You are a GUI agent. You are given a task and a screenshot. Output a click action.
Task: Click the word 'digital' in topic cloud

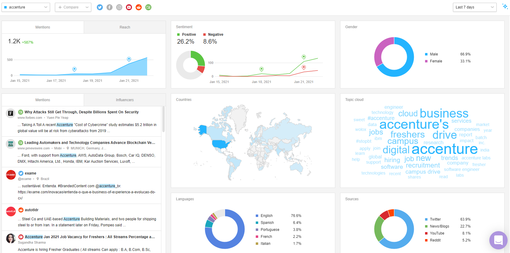tap(396, 150)
